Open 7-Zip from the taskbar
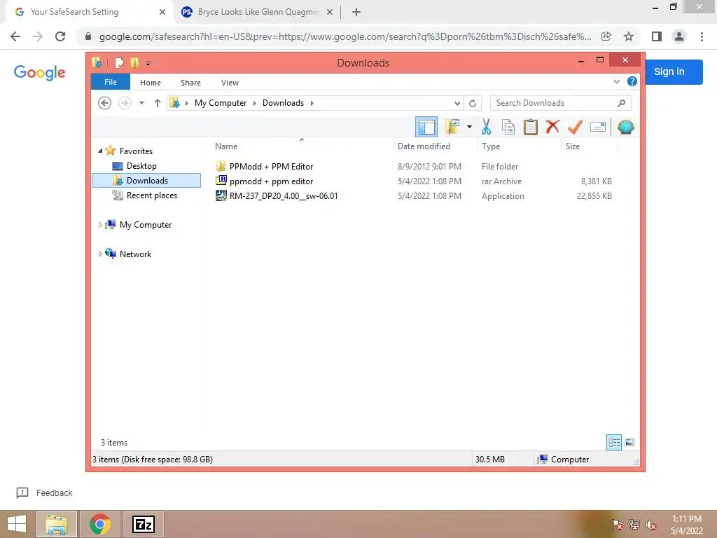717x538 pixels. (143, 524)
